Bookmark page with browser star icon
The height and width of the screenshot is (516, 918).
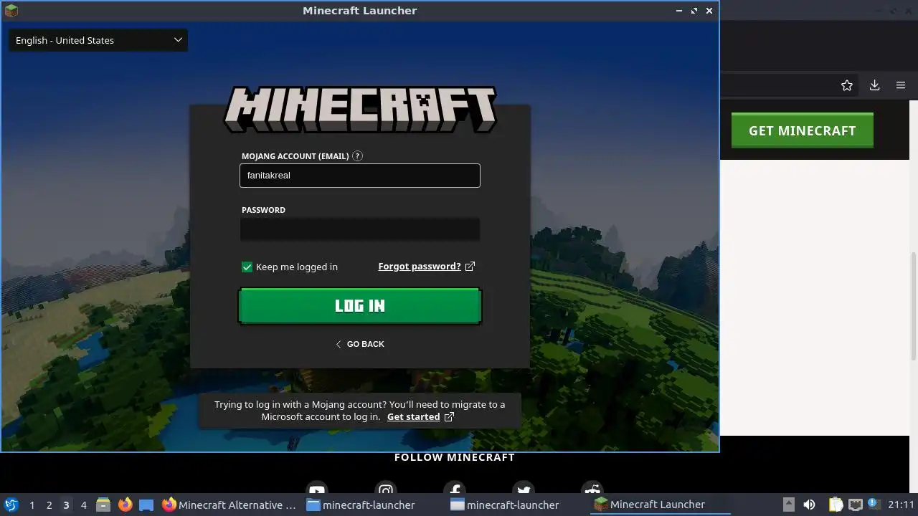pyautogui.click(x=847, y=85)
